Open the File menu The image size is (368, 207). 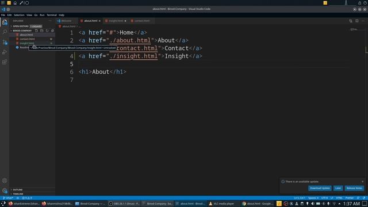(x=3, y=15)
